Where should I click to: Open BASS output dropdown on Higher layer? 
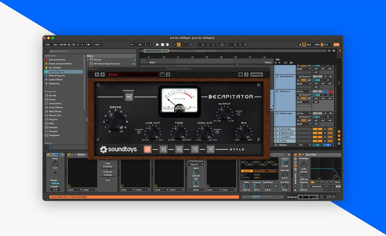tap(304, 124)
